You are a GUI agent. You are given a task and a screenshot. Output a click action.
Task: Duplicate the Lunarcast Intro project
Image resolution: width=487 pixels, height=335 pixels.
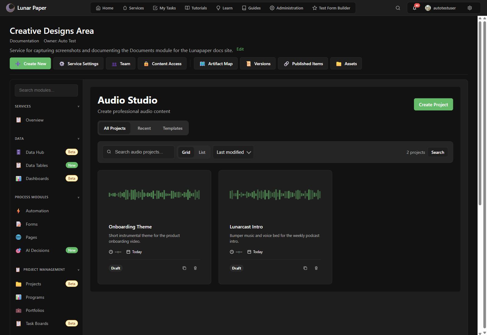click(x=305, y=268)
